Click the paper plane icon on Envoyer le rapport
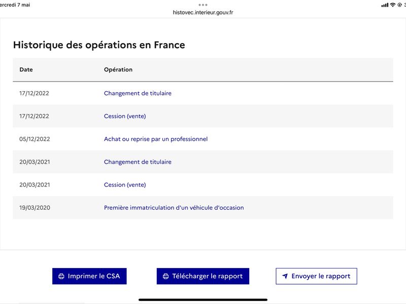The width and height of the screenshot is (406, 304). [285, 276]
